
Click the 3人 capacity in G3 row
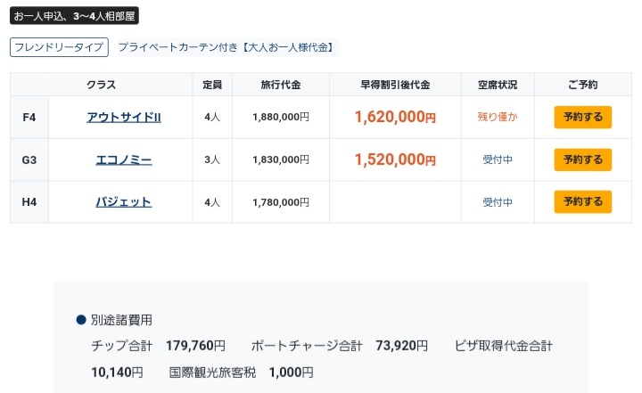pyautogui.click(x=212, y=160)
